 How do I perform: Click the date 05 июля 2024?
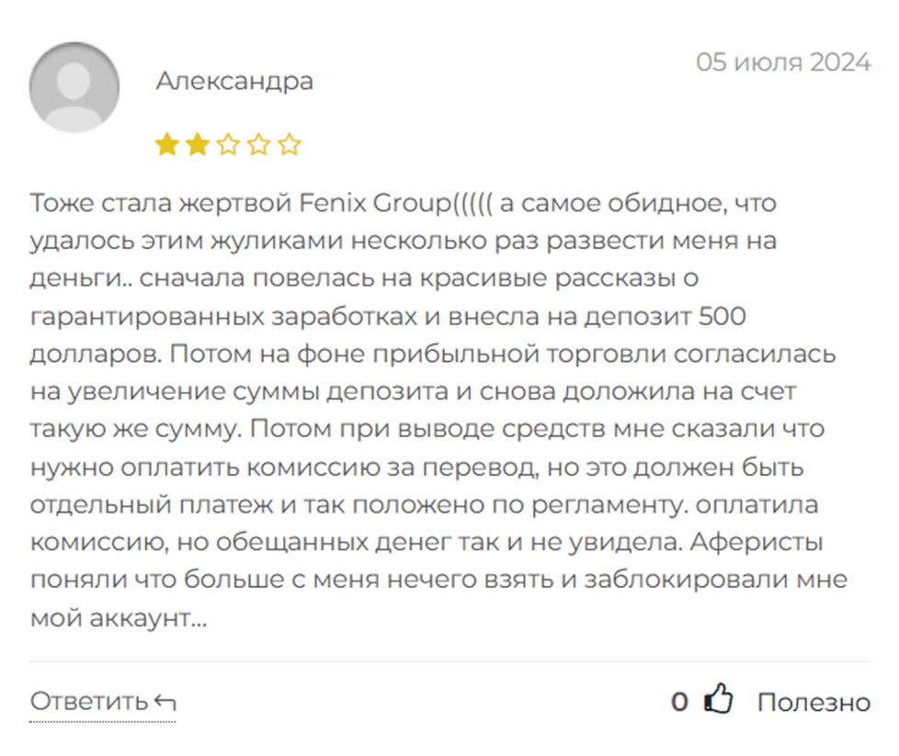point(783,62)
